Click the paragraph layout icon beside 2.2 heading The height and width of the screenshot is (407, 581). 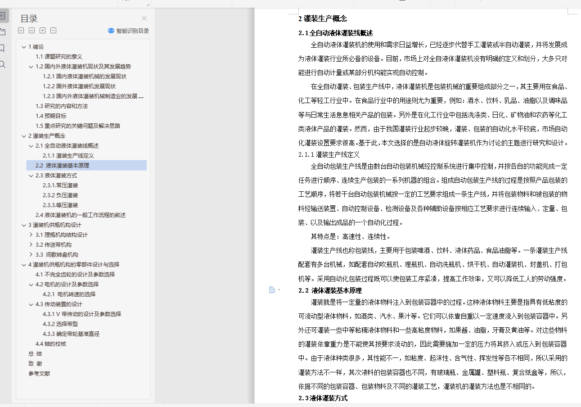click(x=272, y=289)
